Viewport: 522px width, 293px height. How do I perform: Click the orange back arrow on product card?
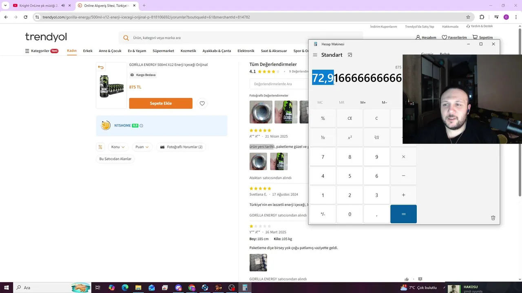101,67
